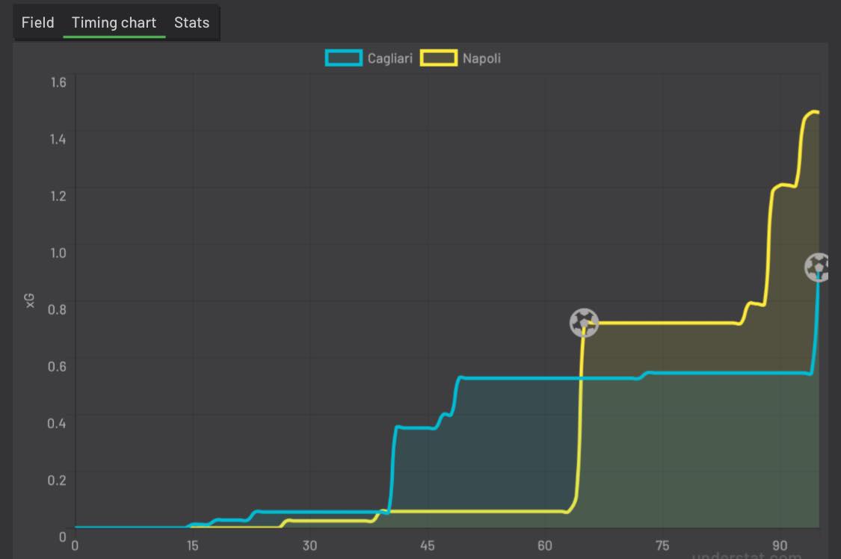Click the Cagliari legend label
Screen dimensions: 841x559
(389, 58)
